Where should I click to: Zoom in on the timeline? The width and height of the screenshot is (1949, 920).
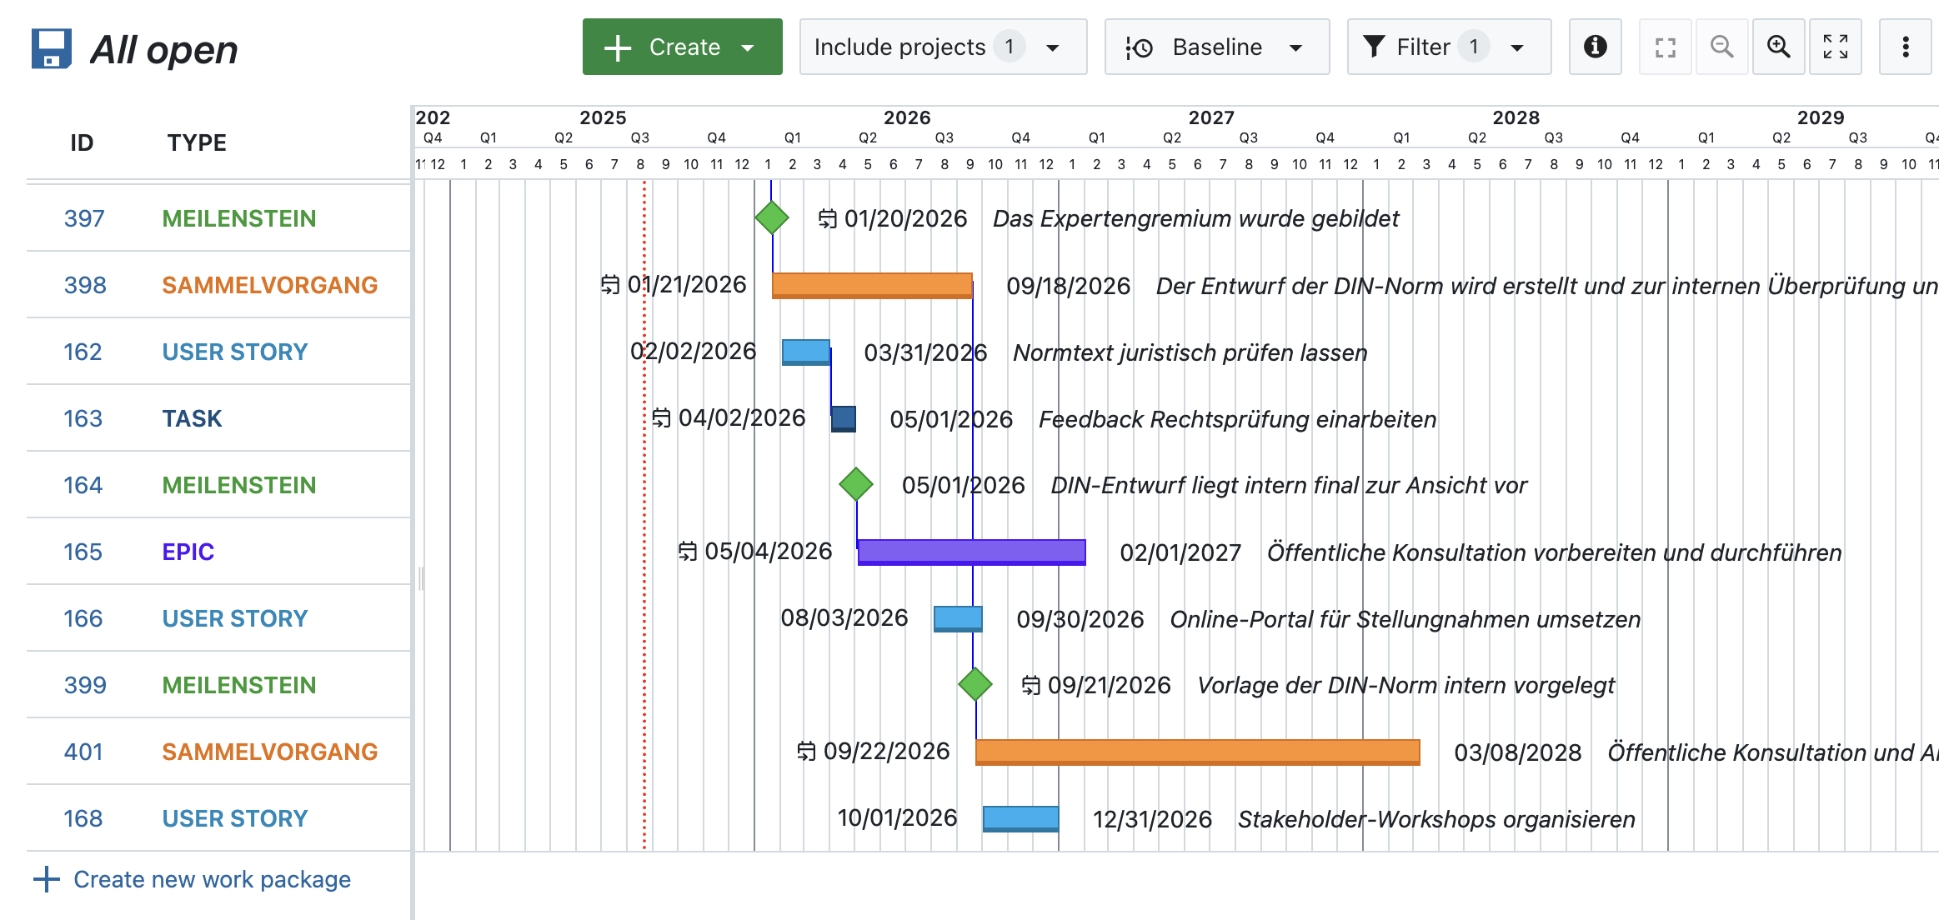pyautogui.click(x=1779, y=47)
